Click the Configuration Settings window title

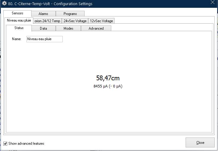tap(50, 4)
